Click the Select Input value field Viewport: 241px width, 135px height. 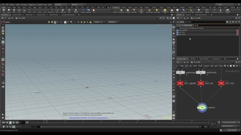(217, 25)
